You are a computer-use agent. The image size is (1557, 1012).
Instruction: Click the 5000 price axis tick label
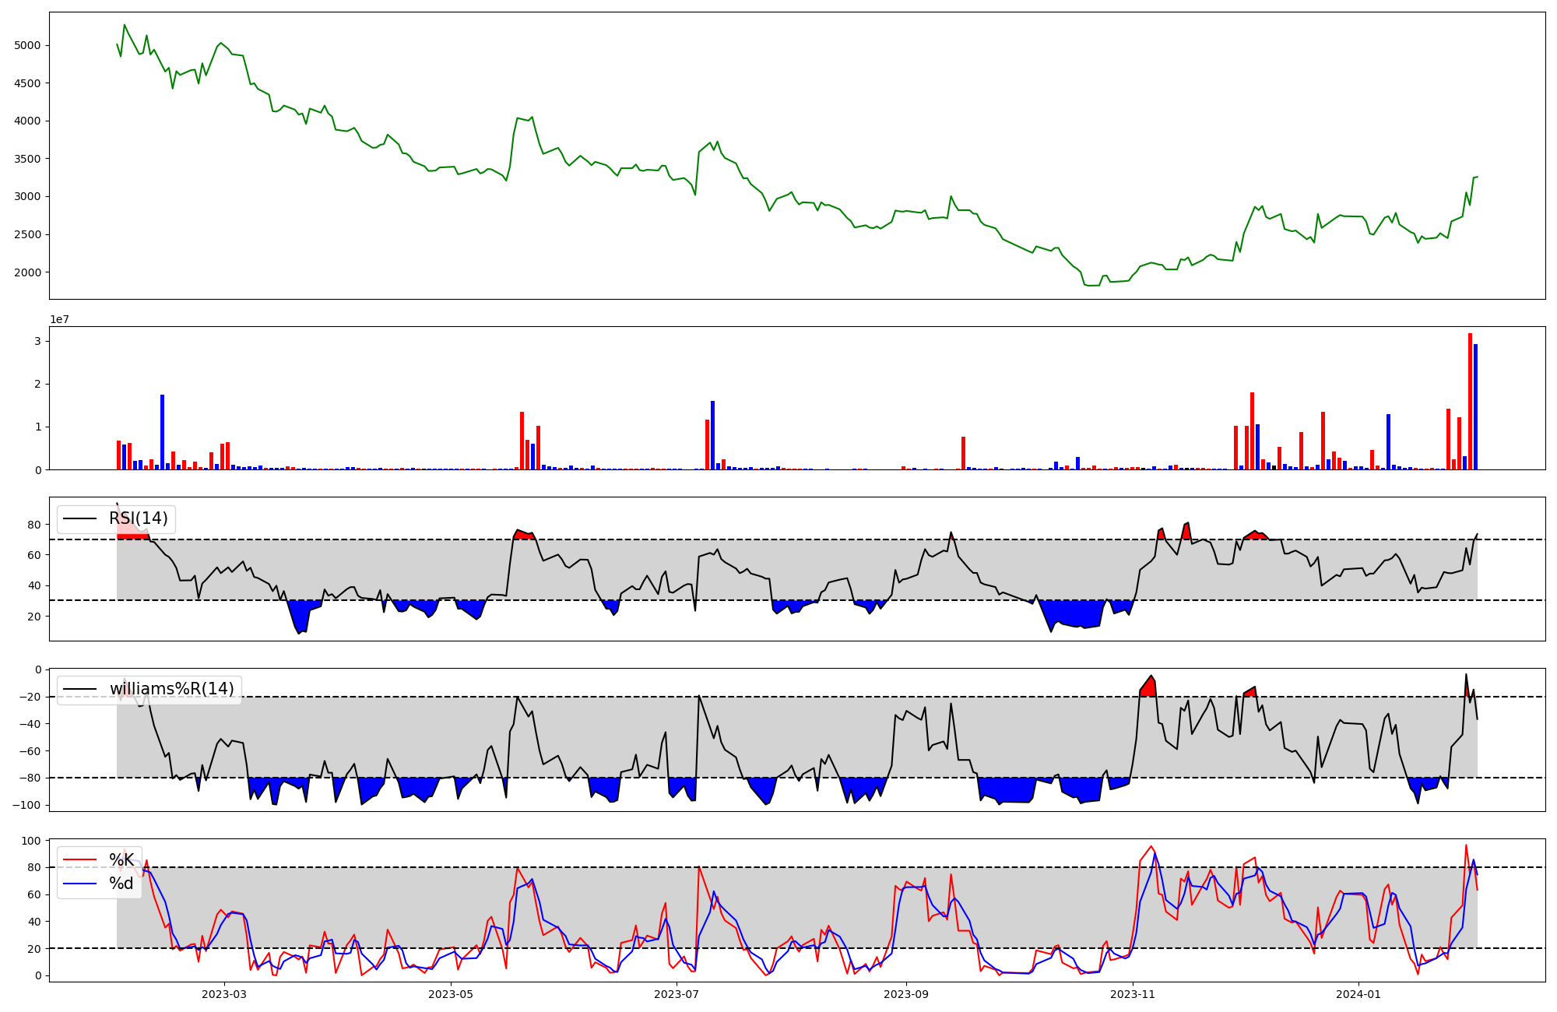(27, 45)
